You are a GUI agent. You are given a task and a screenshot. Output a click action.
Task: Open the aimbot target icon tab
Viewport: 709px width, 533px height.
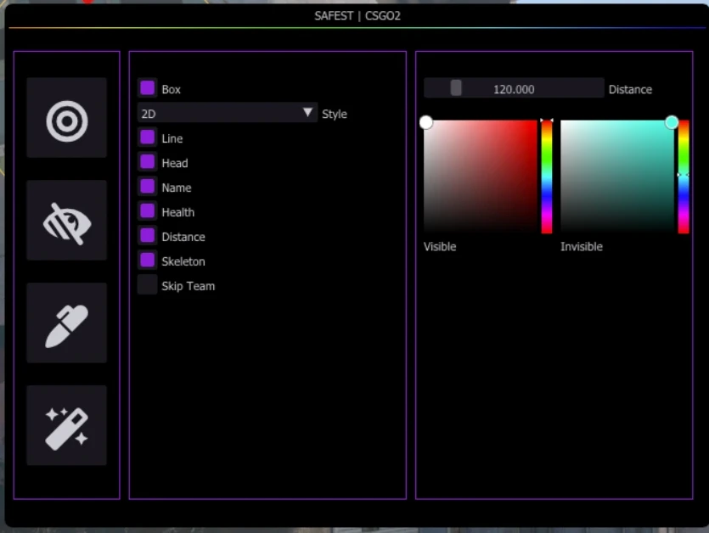pos(66,117)
